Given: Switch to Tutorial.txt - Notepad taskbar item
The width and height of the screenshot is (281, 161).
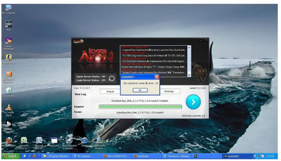Looking at the screenshot, I should (176, 156).
